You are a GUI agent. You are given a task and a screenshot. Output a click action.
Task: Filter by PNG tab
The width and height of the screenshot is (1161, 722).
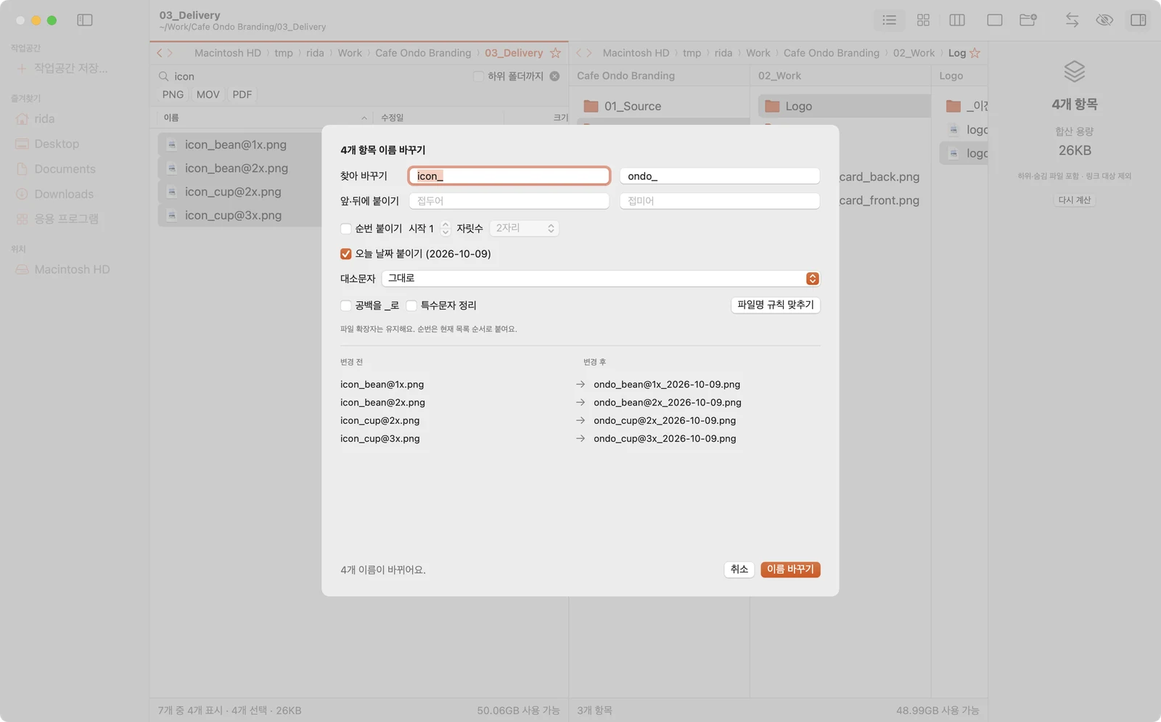point(173,94)
